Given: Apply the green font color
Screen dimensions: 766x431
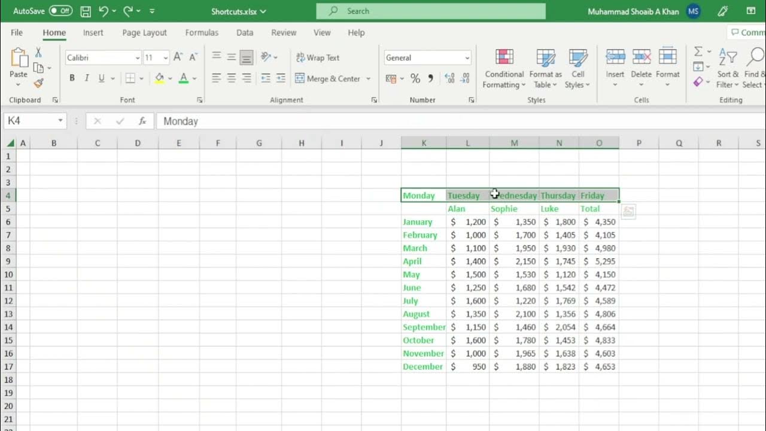Looking at the screenshot, I should (184, 78).
